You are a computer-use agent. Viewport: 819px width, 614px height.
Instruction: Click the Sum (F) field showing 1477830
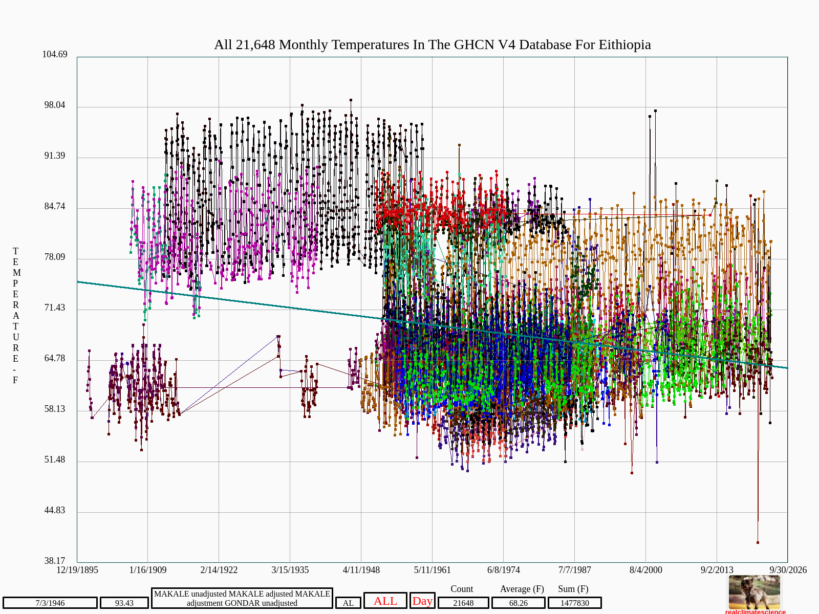click(x=575, y=603)
